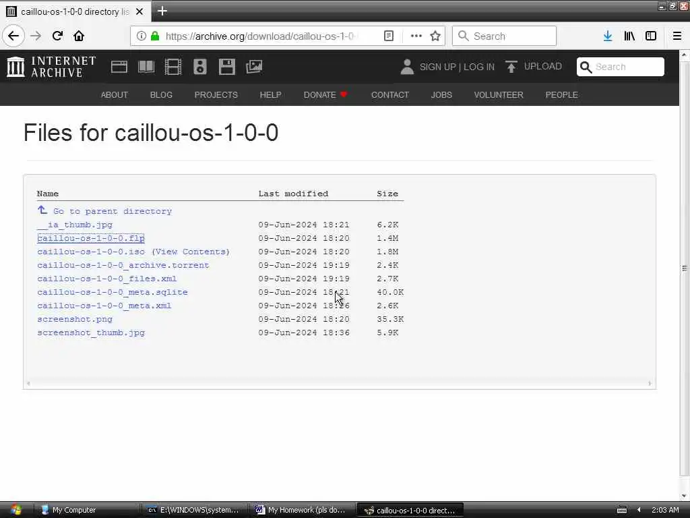Focus the Firefox toolbar Search box
The image size is (690, 518).
(504, 36)
